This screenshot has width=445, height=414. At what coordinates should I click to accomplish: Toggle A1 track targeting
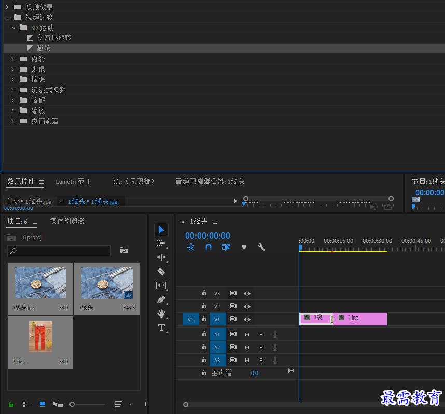click(217, 334)
